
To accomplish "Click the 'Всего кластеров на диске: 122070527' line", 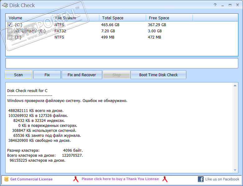I will coord(45,155).
